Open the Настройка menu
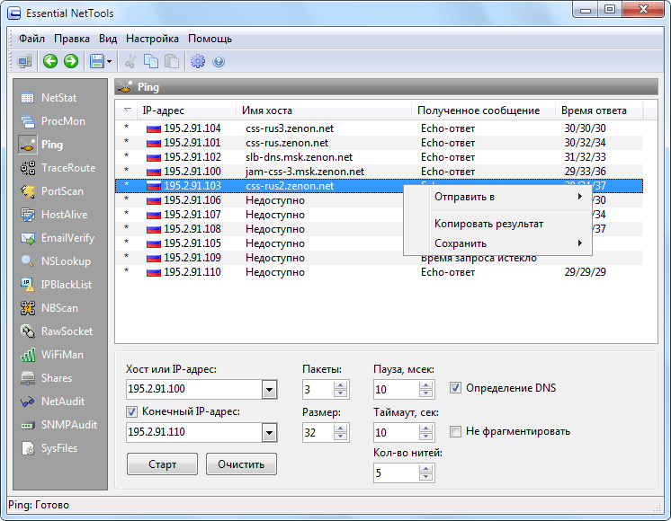671x521 pixels. coord(152,39)
